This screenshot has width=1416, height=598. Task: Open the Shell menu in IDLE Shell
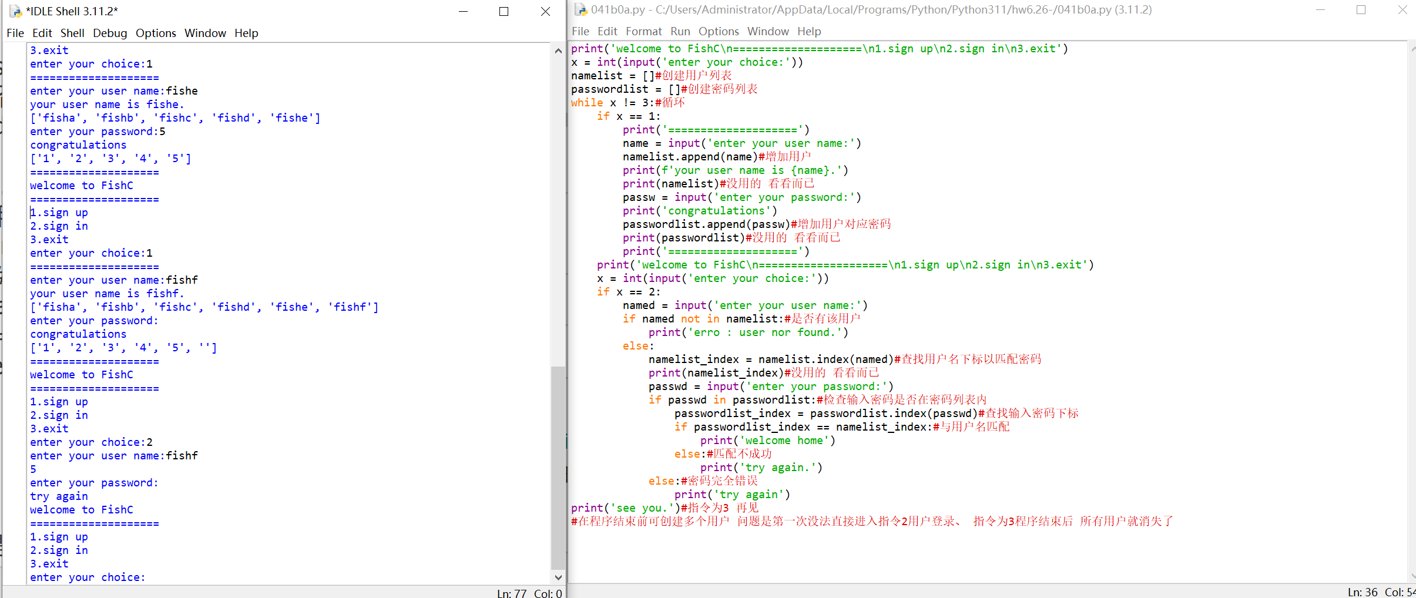click(x=72, y=33)
